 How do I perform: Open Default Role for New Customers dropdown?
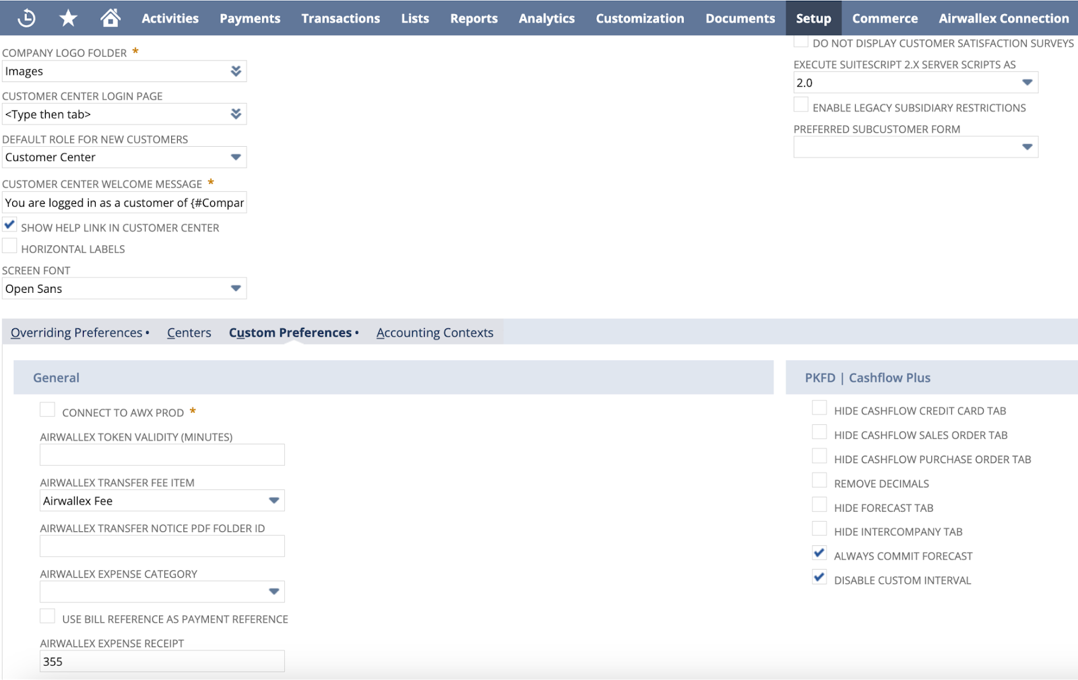pos(235,157)
